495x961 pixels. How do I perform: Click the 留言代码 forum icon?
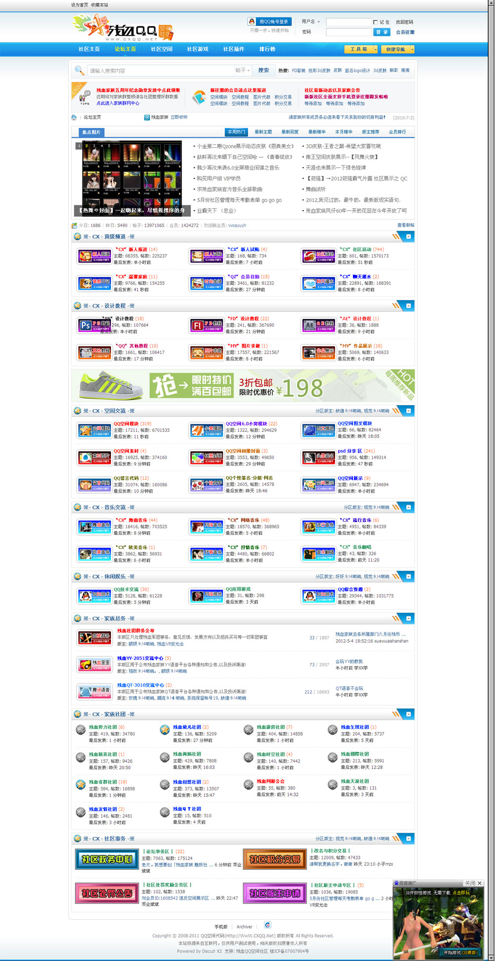[95, 485]
